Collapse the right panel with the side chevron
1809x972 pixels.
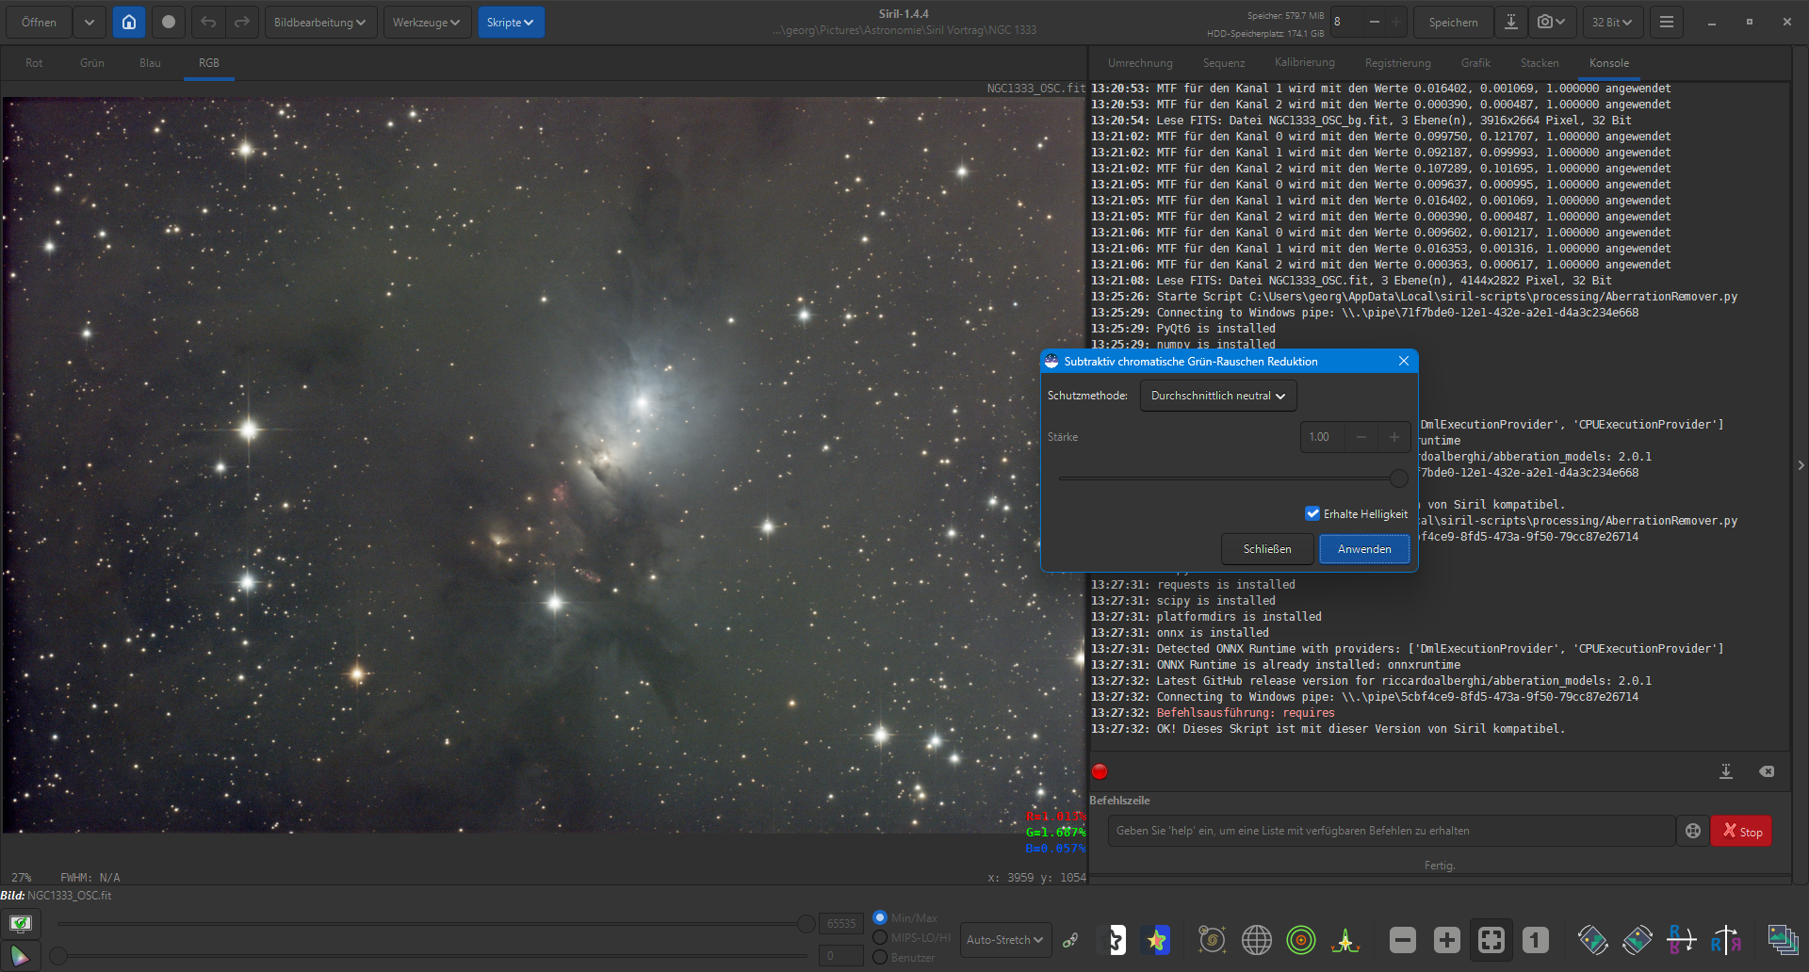pyautogui.click(x=1801, y=464)
